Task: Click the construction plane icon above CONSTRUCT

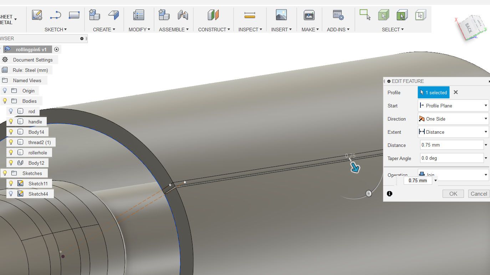Action: (213, 15)
